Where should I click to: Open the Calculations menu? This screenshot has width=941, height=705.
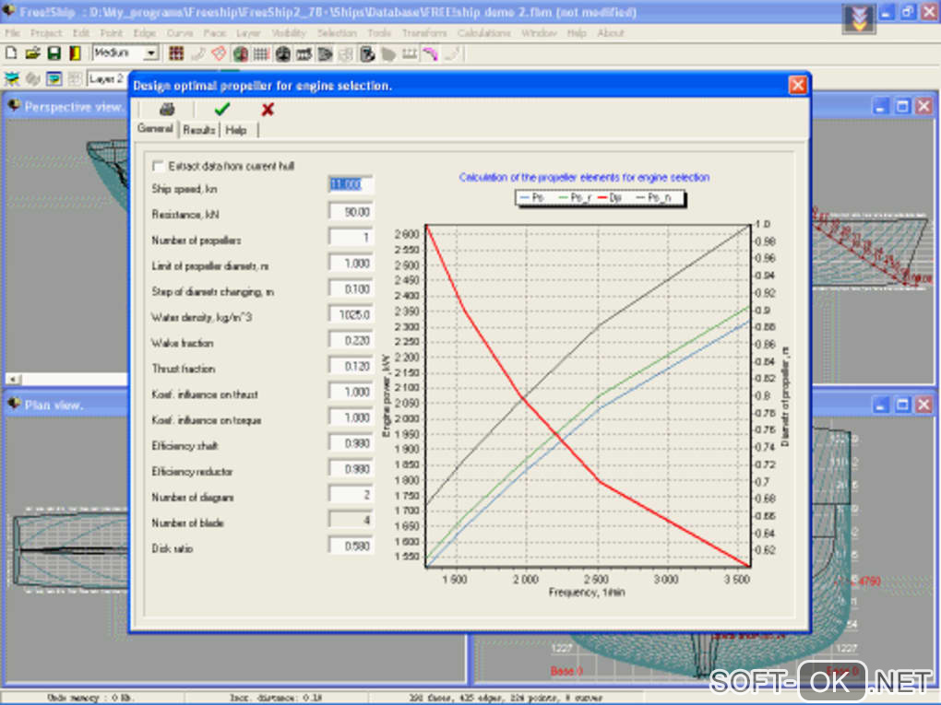coord(483,33)
